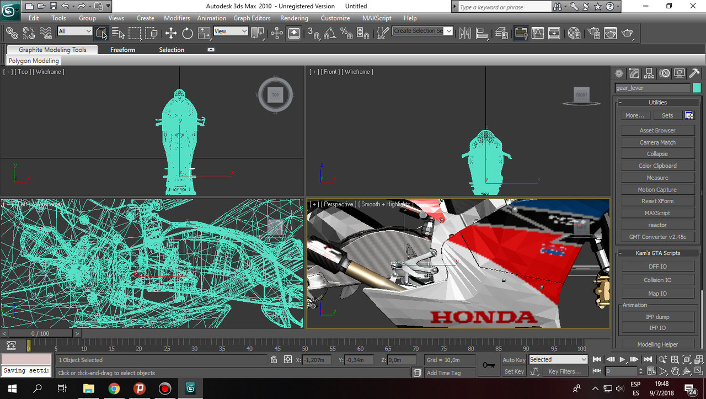Click the gear_lever object color swatch
Image resolution: width=706 pixels, height=399 pixels.
click(697, 88)
